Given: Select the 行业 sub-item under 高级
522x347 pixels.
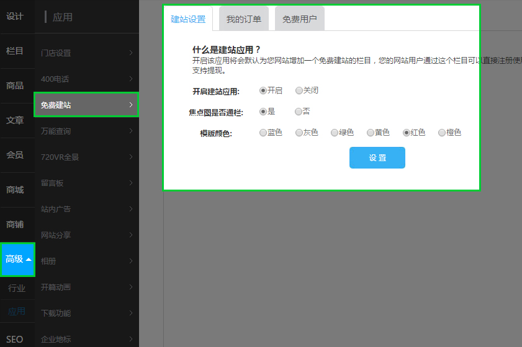Looking at the screenshot, I should click(x=17, y=288).
